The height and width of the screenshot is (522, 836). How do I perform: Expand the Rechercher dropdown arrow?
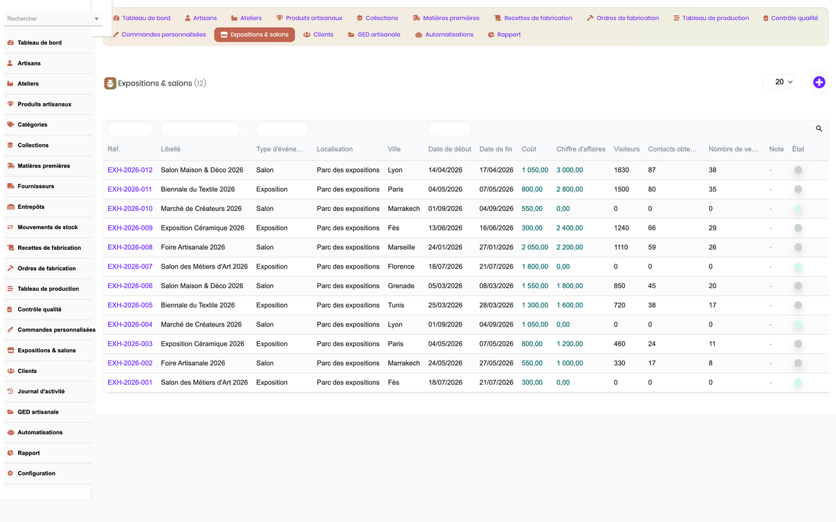[x=96, y=19]
